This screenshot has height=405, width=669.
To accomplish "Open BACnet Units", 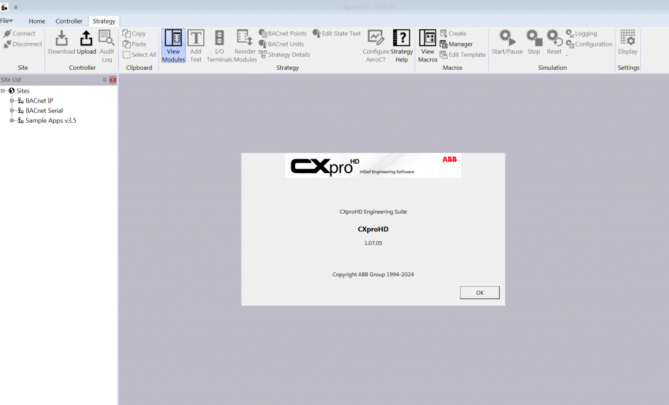I will point(281,44).
